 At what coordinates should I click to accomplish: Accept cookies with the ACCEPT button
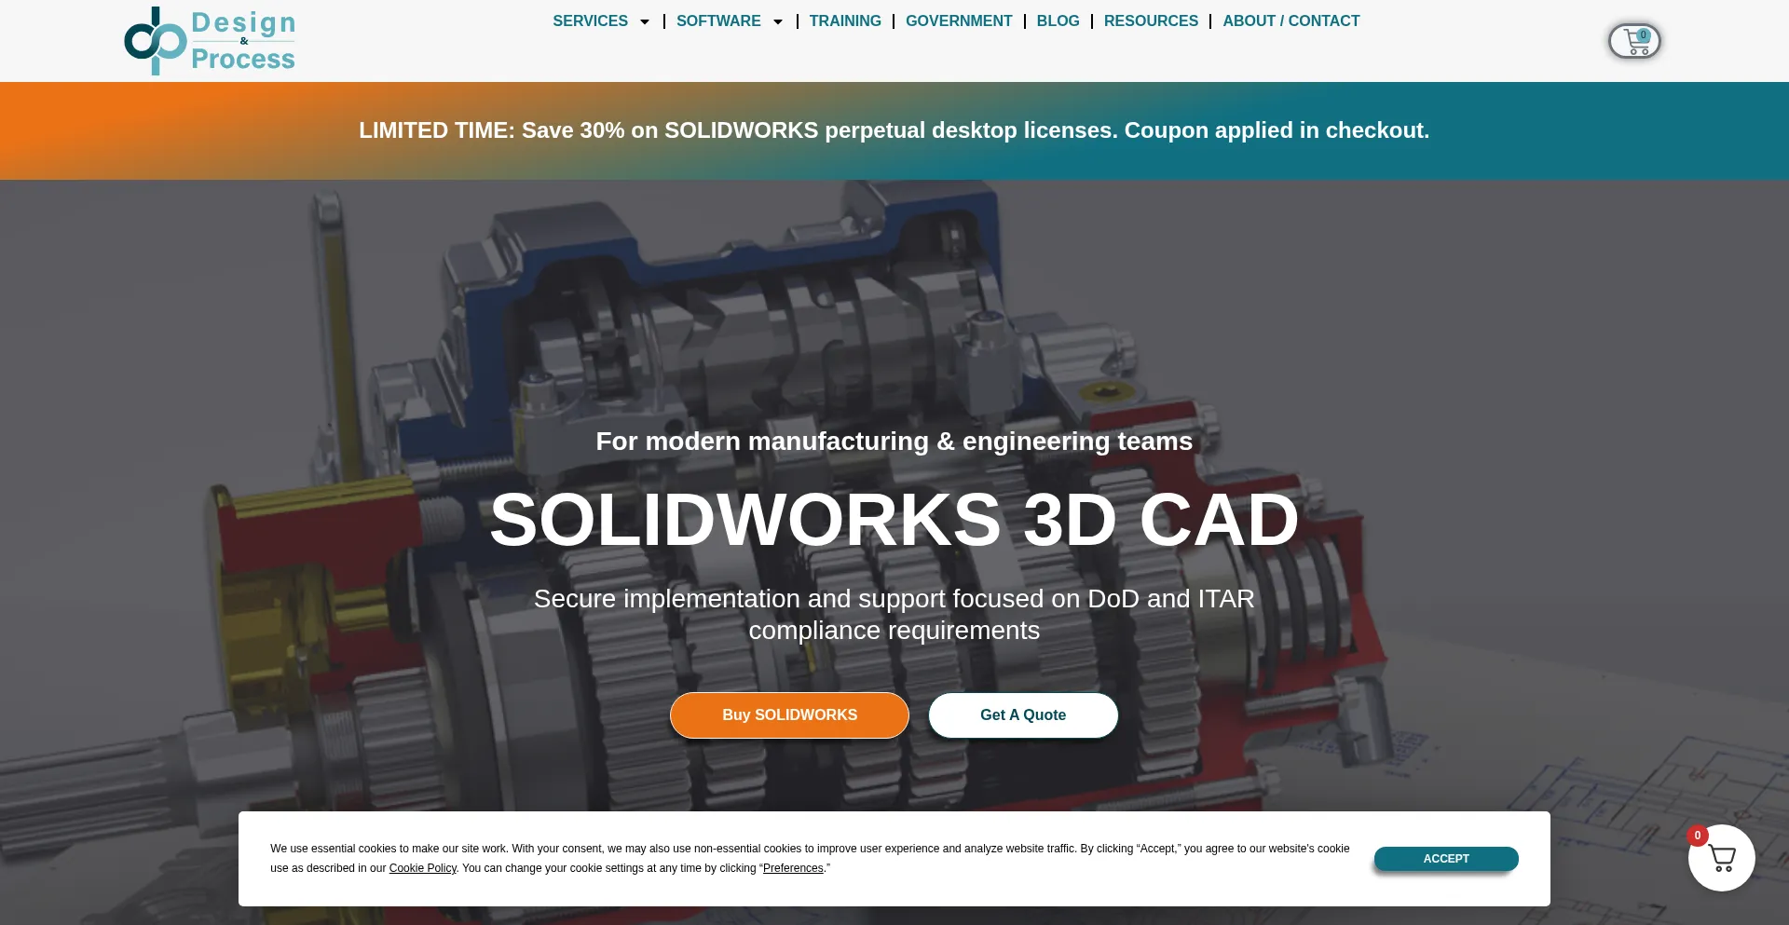[x=1445, y=859]
